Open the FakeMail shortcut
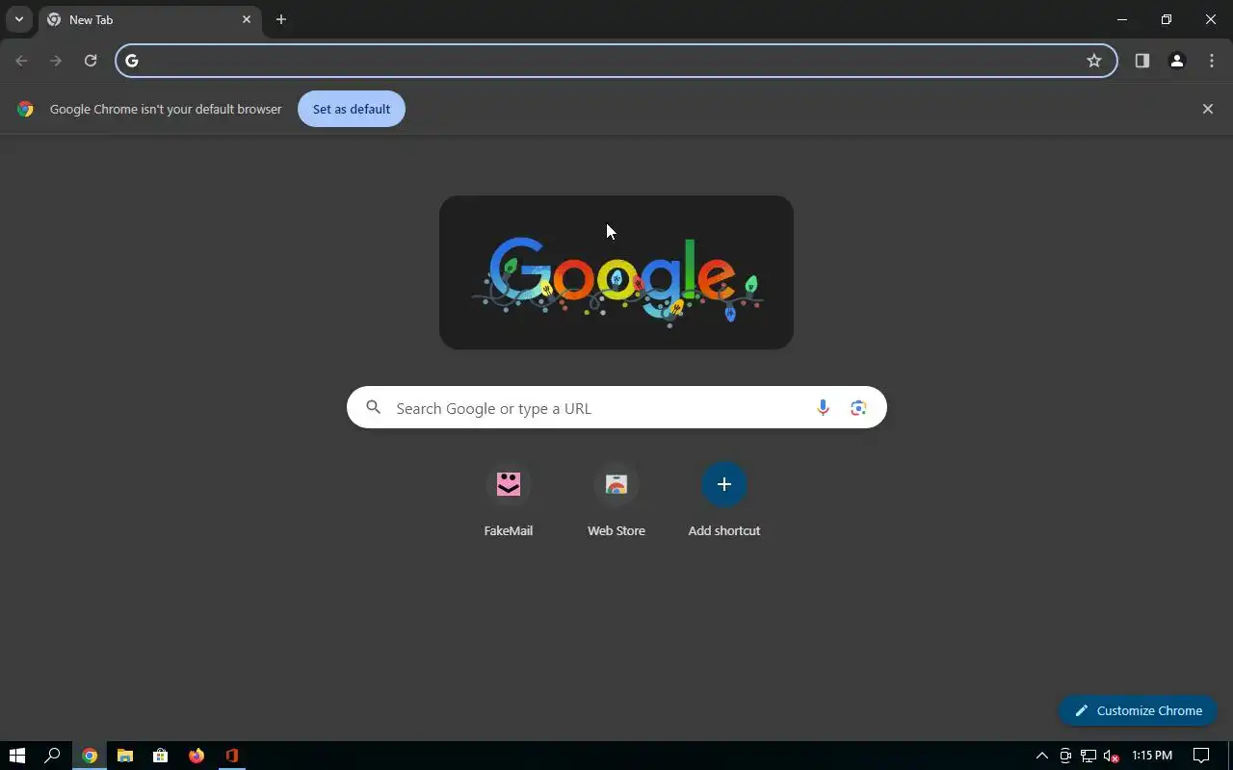The image size is (1233, 770). pyautogui.click(x=509, y=500)
